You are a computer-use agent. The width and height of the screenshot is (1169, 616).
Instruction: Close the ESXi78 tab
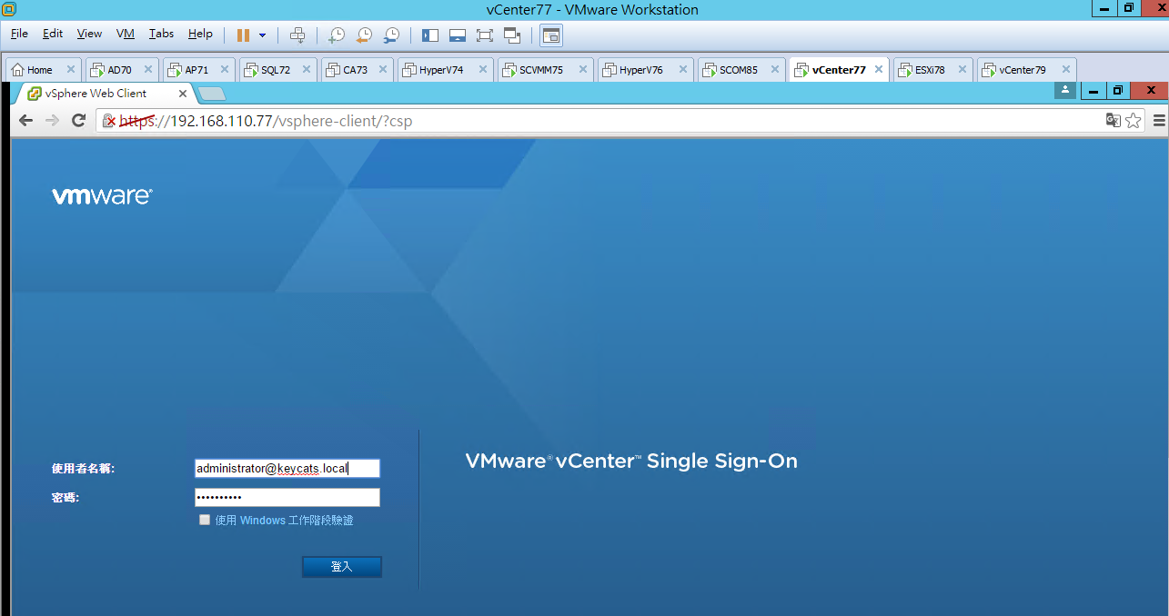point(962,70)
